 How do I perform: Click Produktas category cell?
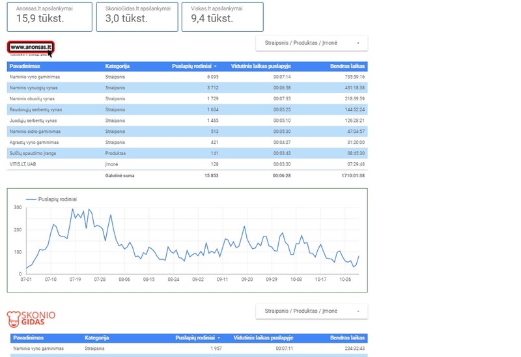pyautogui.click(x=115, y=153)
